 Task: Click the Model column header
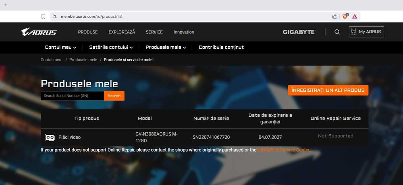click(x=145, y=119)
